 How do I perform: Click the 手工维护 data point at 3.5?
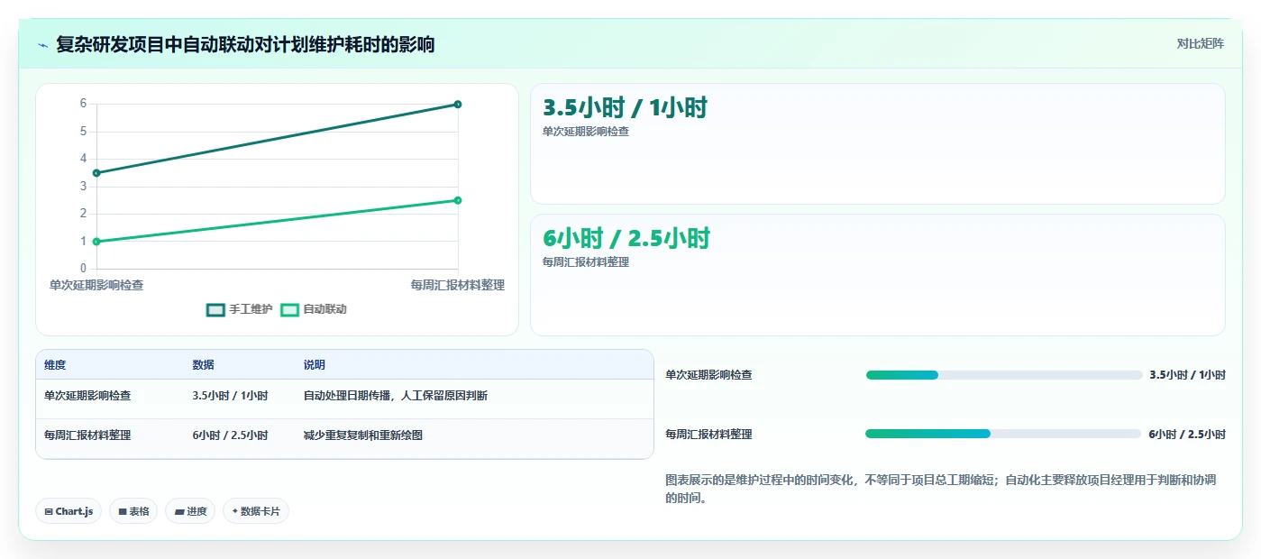click(x=96, y=173)
